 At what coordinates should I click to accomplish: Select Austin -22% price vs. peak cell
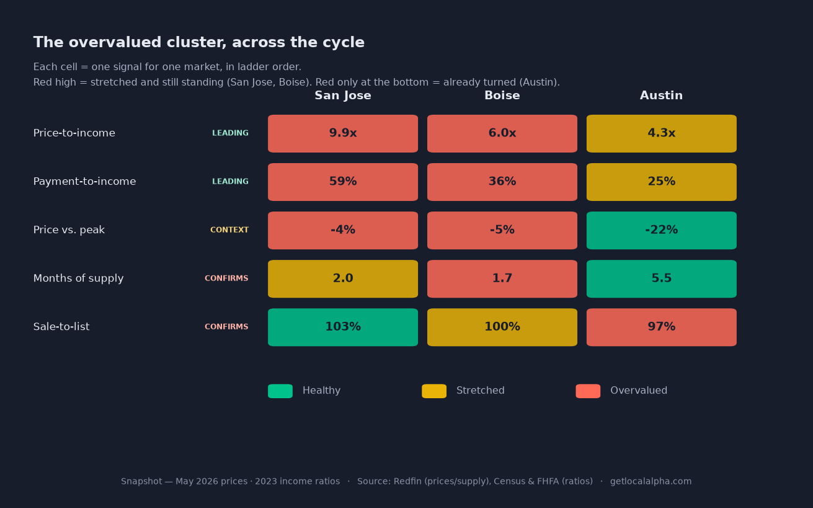click(x=662, y=230)
